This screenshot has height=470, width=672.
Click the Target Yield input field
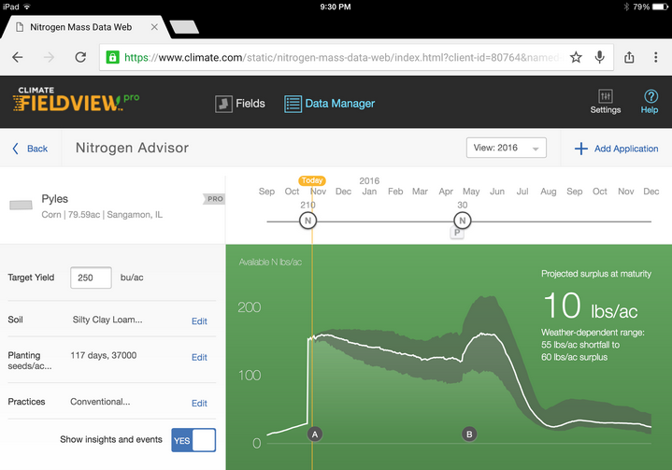click(x=91, y=278)
